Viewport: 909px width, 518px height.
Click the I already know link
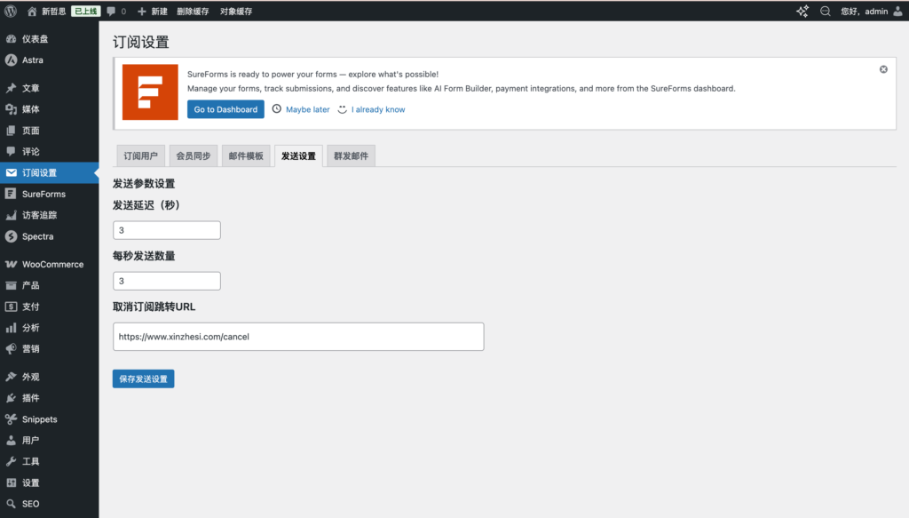(378, 109)
